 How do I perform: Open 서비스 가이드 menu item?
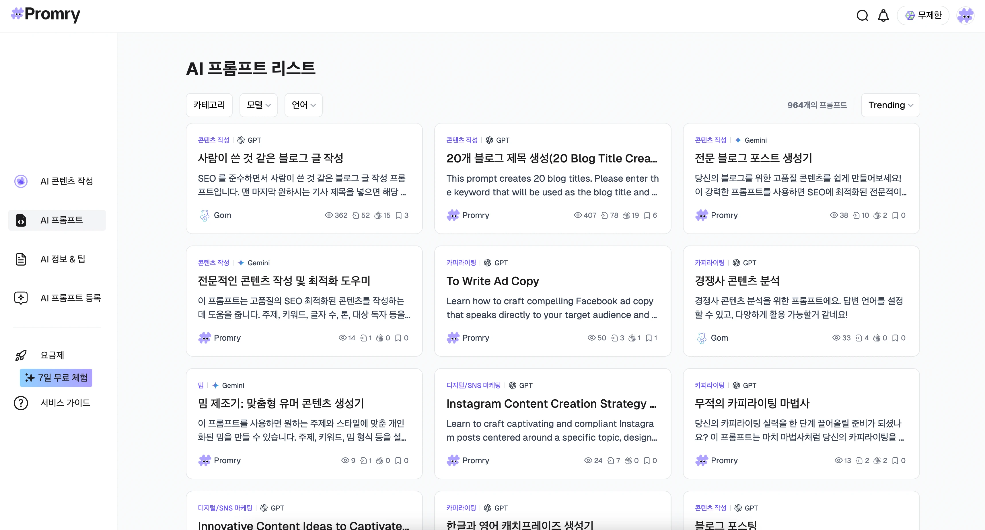click(x=65, y=403)
